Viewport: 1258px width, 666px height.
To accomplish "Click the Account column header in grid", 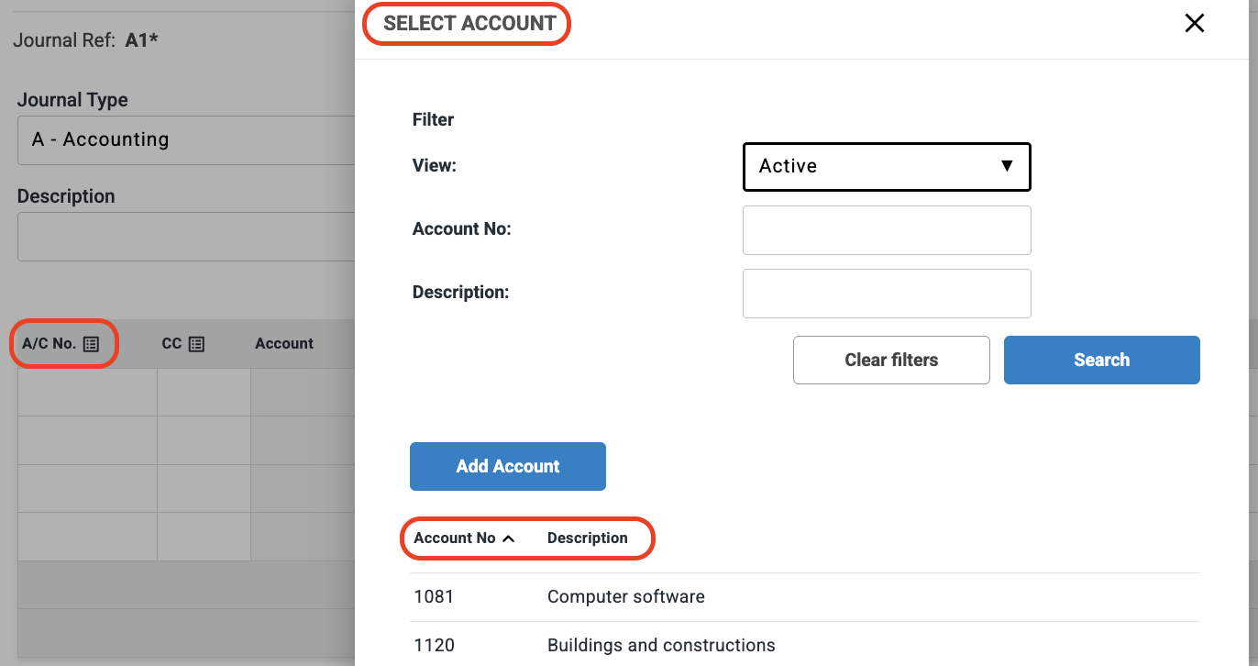I will 284,344.
